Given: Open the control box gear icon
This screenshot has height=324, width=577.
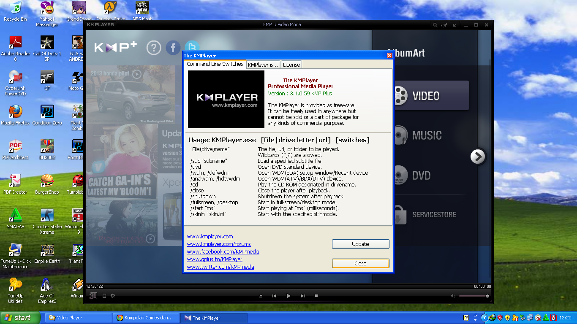Looking at the screenshot, I should [113, 296].
